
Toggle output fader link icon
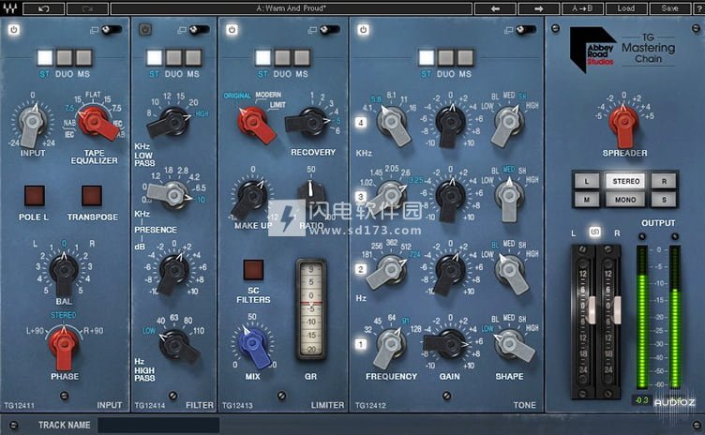click(x=594, y=232)
